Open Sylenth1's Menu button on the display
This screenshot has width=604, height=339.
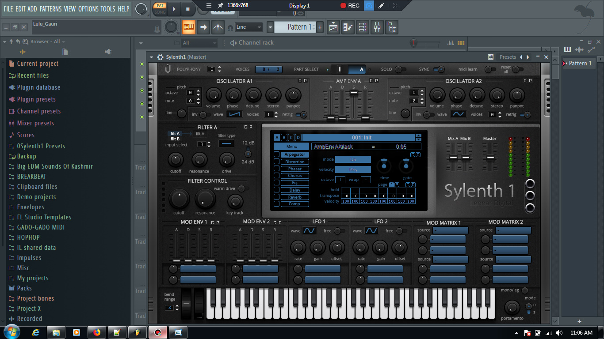(x=291, y=146)
